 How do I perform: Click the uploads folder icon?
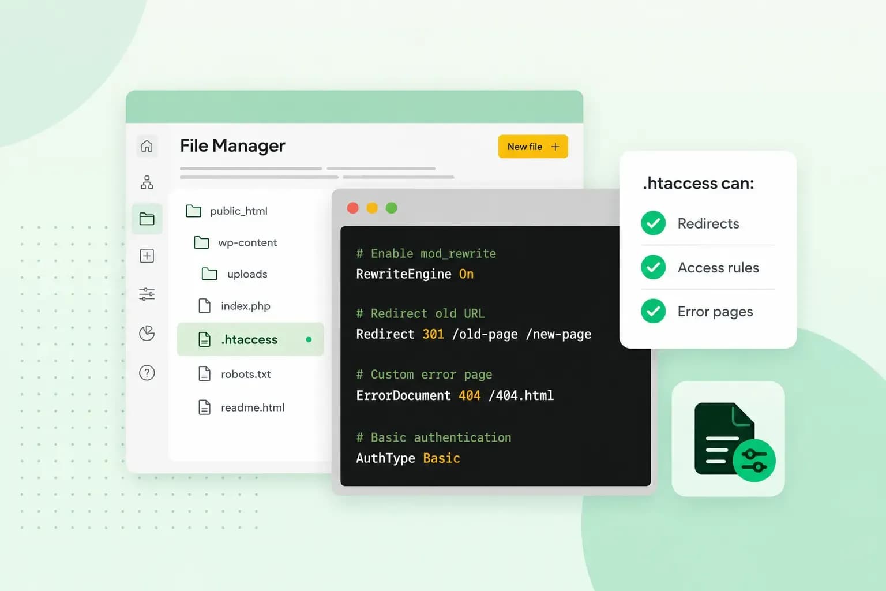[x=209, y=274]
